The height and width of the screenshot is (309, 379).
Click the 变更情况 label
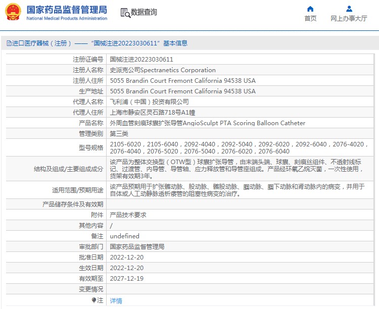(91, 289)
